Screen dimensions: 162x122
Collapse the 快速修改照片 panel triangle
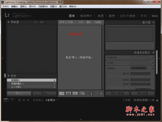click(153, 53)
